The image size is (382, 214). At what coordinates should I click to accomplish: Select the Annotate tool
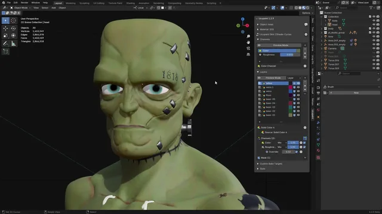point(5,43)
